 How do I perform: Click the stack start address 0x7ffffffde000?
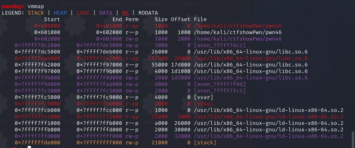(37, 143)
